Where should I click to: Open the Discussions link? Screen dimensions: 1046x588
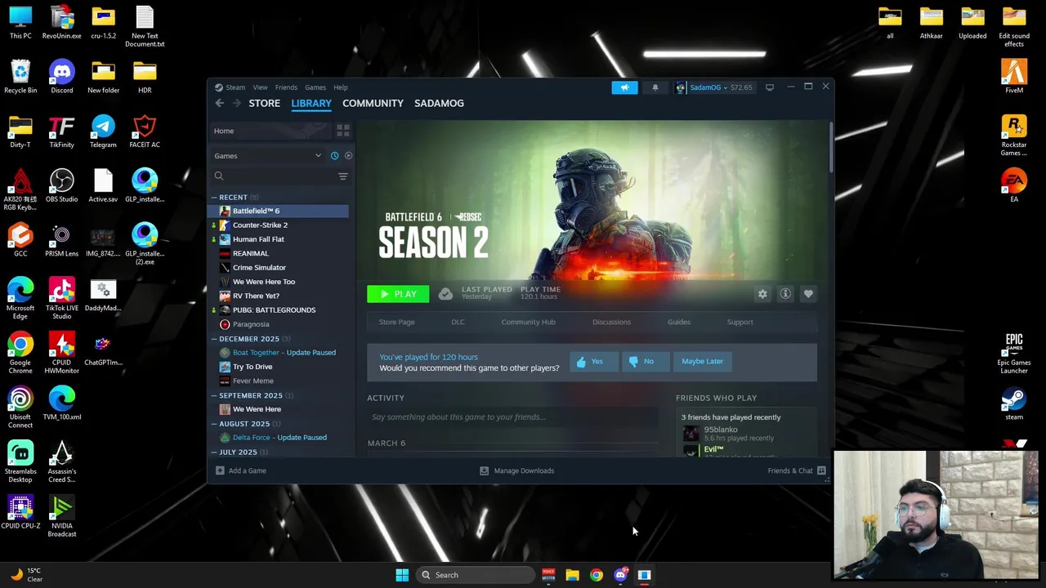coord(611,322)
